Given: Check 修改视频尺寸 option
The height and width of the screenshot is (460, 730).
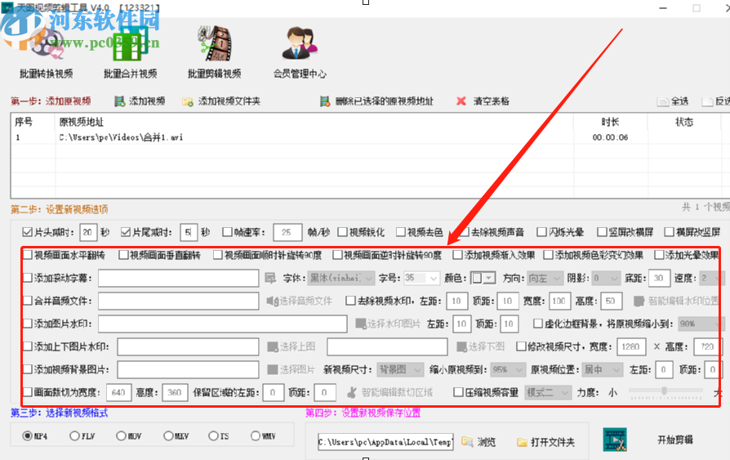Looking at the screenshot, I should (x=521, y=346).
